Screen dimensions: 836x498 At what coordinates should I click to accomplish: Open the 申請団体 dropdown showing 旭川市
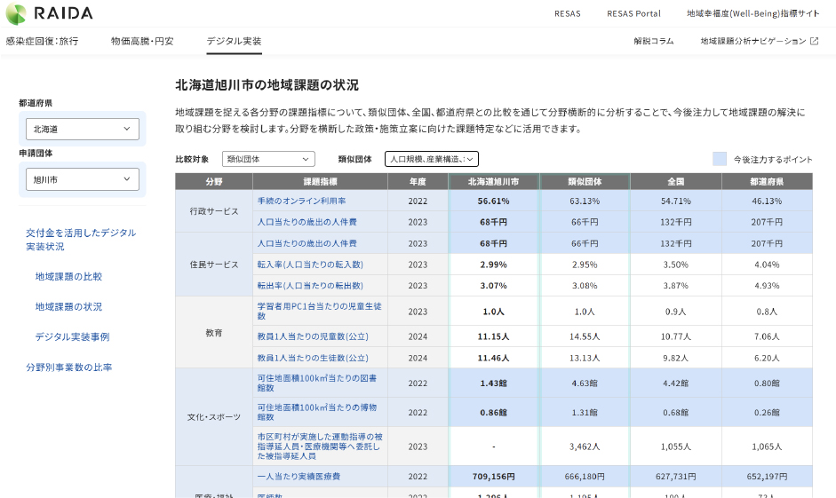(x=82, y=179)
